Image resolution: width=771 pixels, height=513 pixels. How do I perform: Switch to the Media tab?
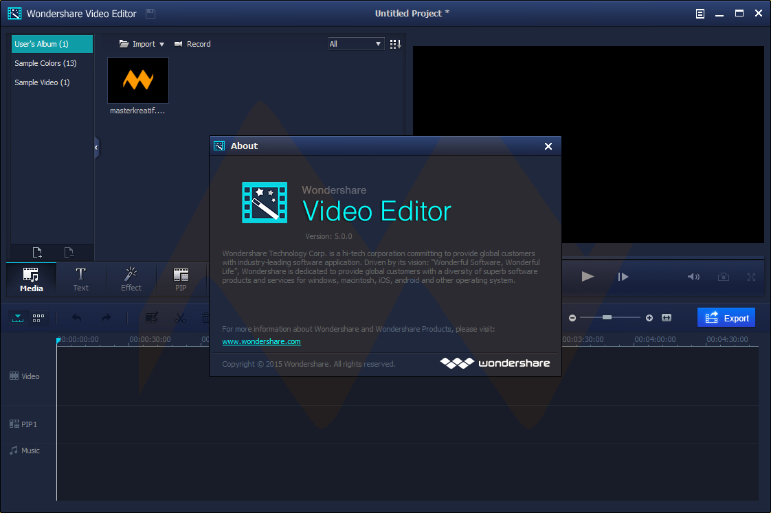(32, 280)
